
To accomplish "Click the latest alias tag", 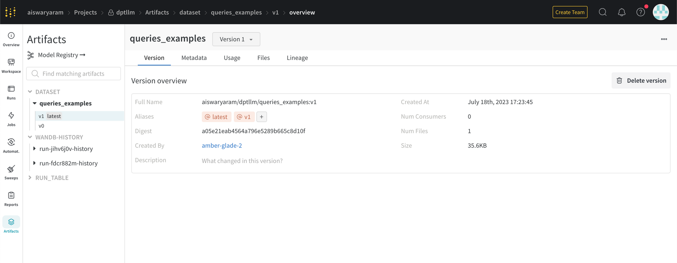I will coord(217,117).
